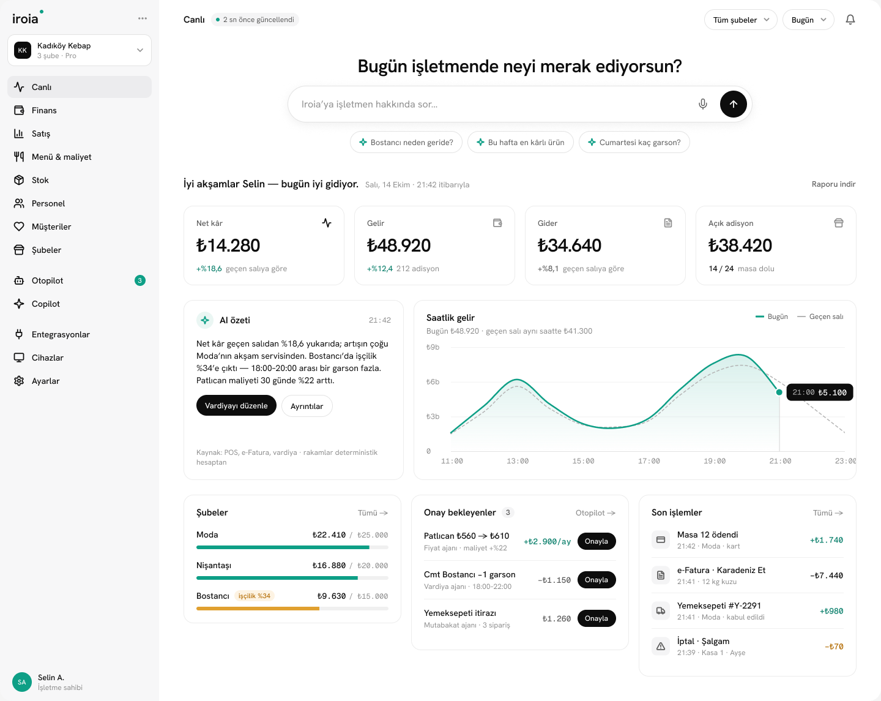Expand the Kadıköy Kebap business selector
881x701 pixels.
tap(80, 50)
